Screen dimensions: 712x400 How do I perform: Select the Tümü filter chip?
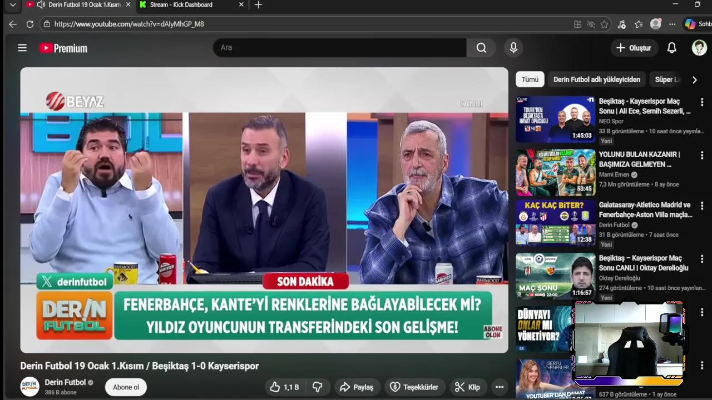coord(530,79)
